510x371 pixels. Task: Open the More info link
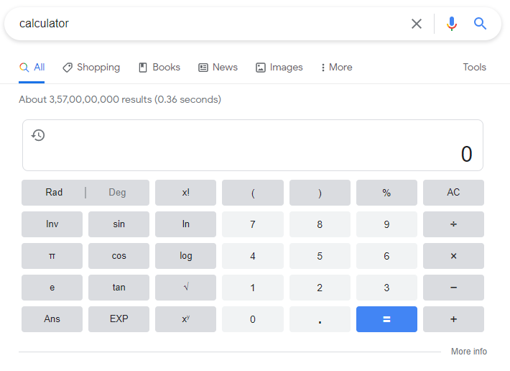point(468,352)
